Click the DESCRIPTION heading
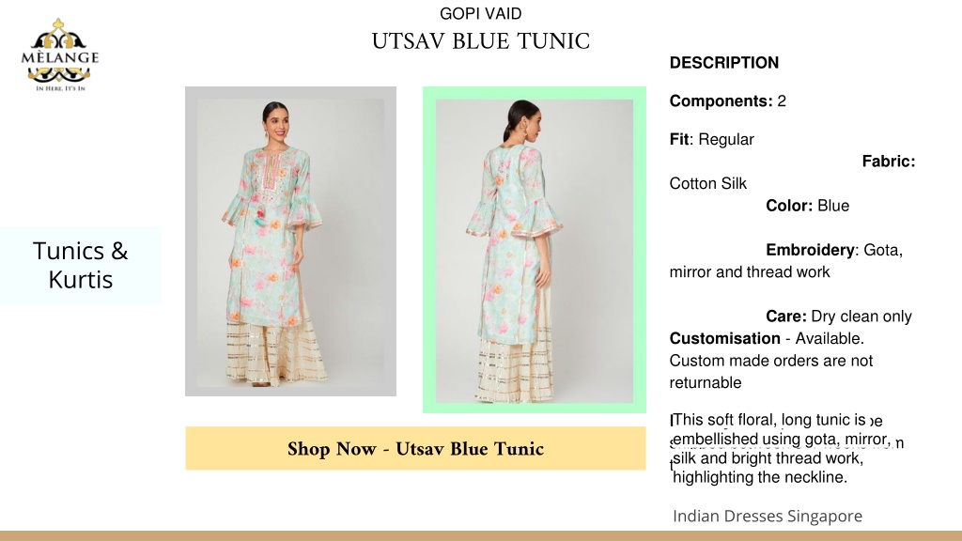This screenshot has height=541, width=962. point(724,63)
